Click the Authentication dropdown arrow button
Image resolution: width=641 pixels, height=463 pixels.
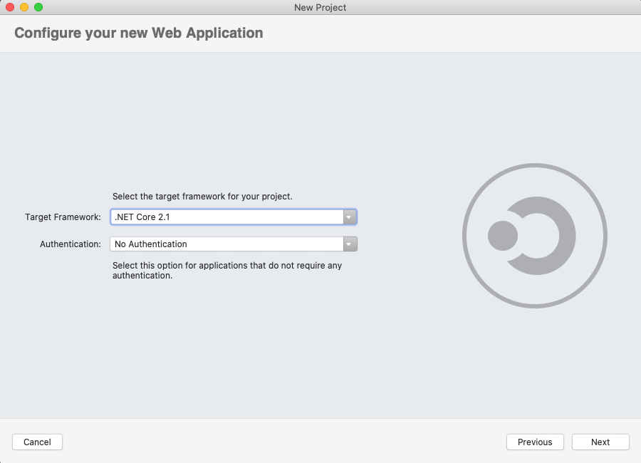point(349,244)
